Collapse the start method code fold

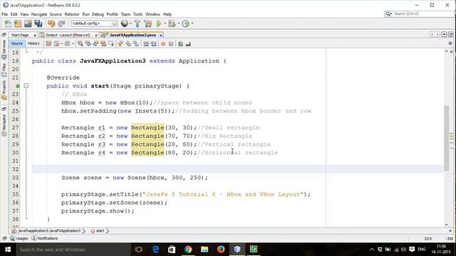tap(26, 85)
